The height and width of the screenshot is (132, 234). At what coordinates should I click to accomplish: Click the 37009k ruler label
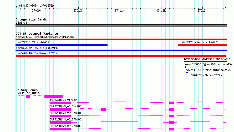pyautogui.click(x=37, y=10)
